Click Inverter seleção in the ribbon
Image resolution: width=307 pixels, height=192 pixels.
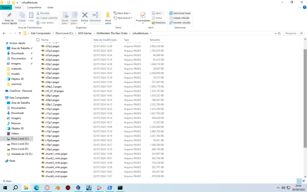point(180,22)
